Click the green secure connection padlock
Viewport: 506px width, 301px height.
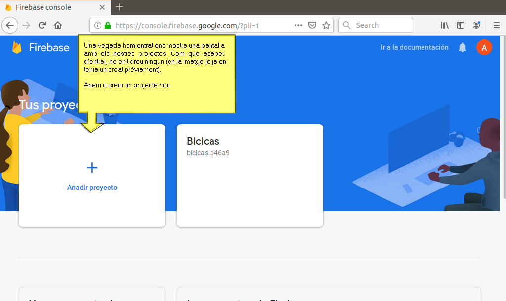108,25
